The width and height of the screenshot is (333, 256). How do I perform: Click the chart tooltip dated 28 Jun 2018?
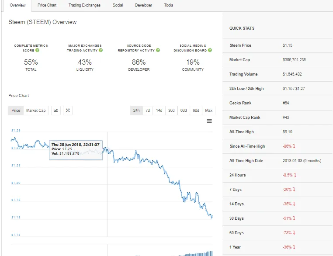click(x=76, y=150)
